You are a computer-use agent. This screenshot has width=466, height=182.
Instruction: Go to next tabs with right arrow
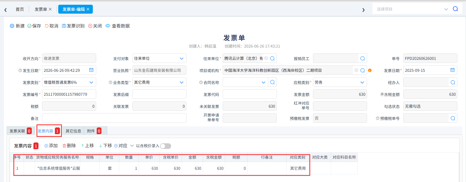tap(363, 10)
